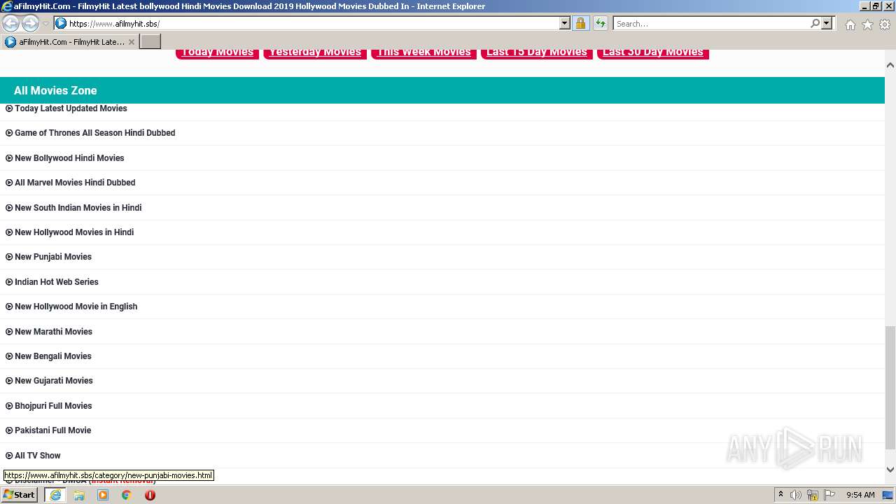
Task: Open All TV Show category
Action: pos(38,456)
